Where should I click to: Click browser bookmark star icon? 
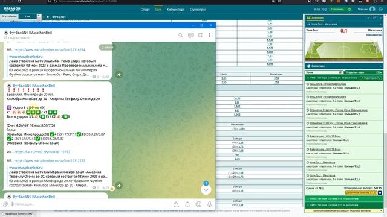[279, 1]
